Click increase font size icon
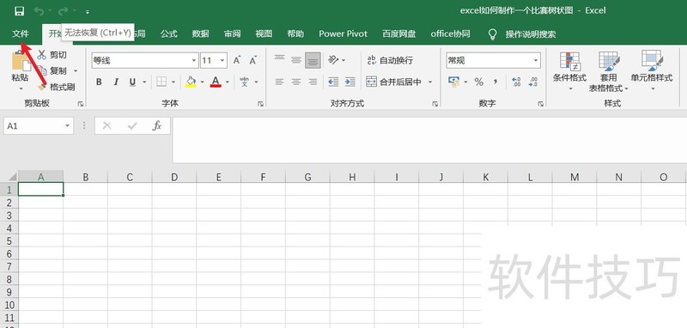This screenshot has width=687, height=328. click(237, 60)
